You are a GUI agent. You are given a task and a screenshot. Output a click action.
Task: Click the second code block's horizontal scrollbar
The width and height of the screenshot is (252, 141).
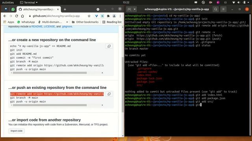pos(50,105)
